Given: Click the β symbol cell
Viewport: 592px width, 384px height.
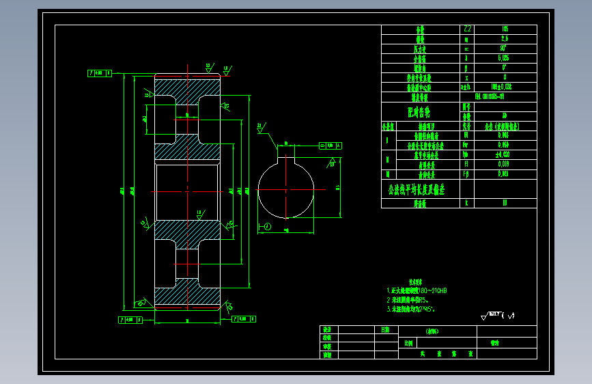Looking at the screenshot, I should pos(467,68).
